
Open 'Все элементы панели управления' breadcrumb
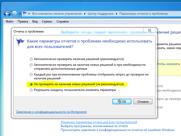click(x=57, y=14)
